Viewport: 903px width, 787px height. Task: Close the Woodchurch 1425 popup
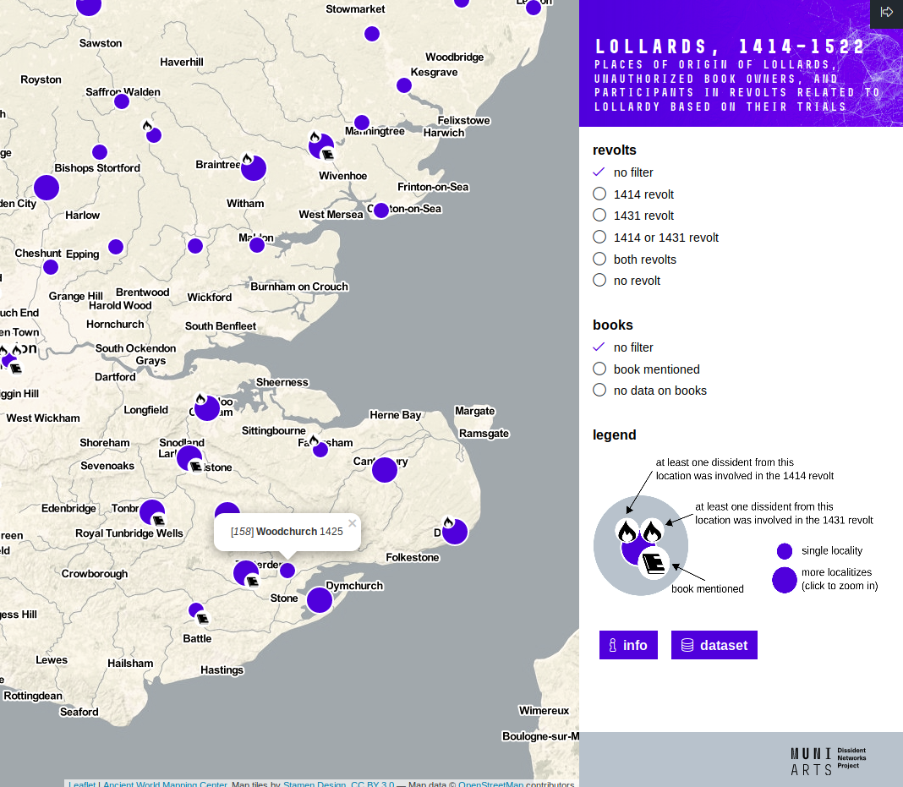pos(352,521)
